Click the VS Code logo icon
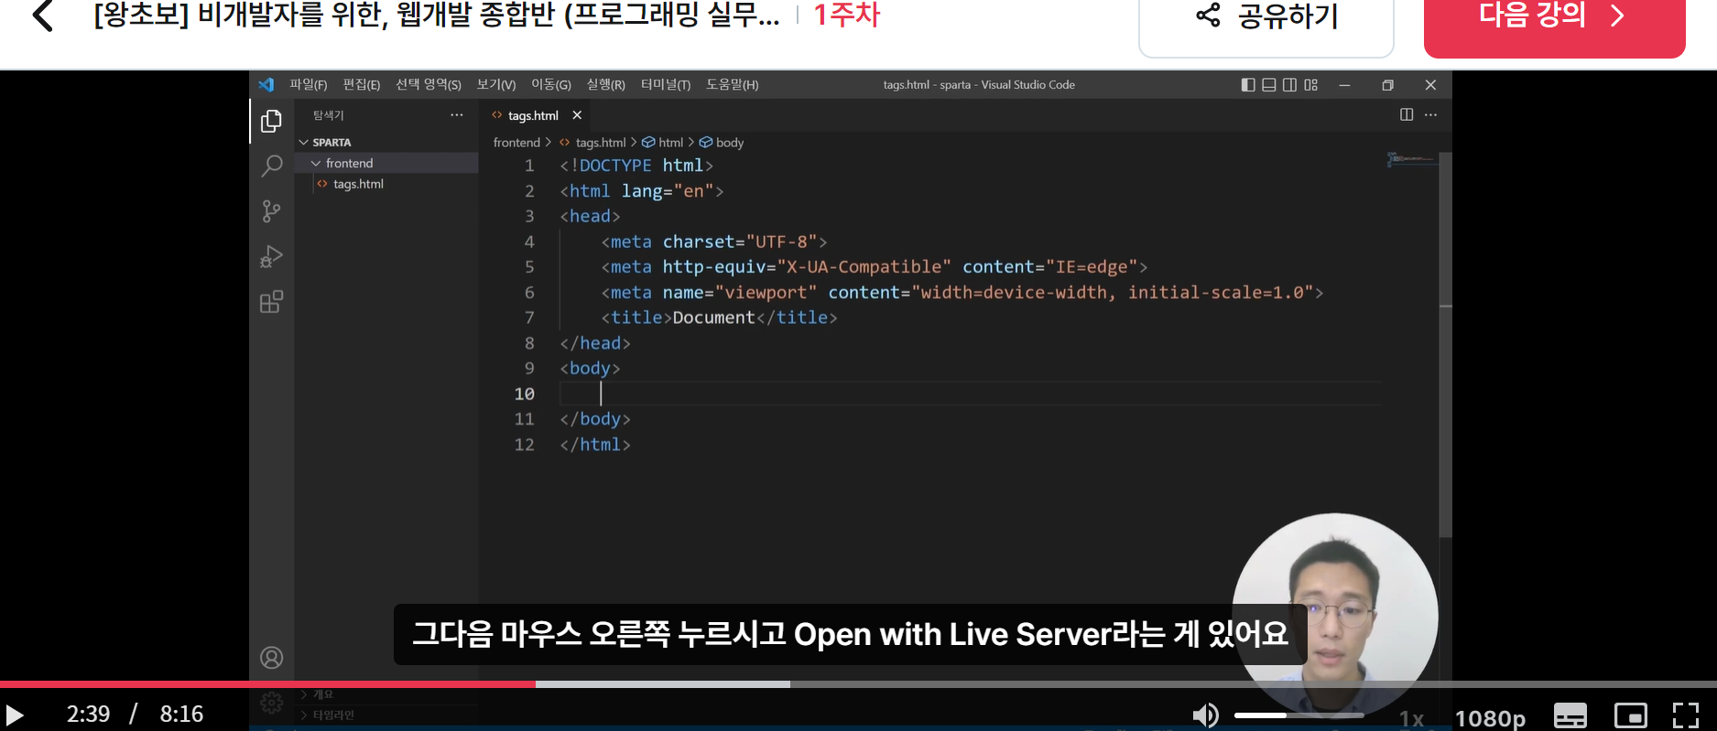This screenshot has height=731, width=1717. click(x=266, y=85)
